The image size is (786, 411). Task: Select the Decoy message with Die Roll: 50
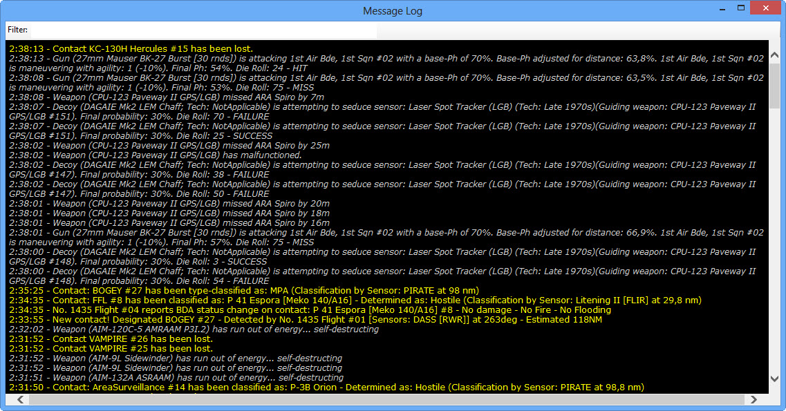point(382,189)
